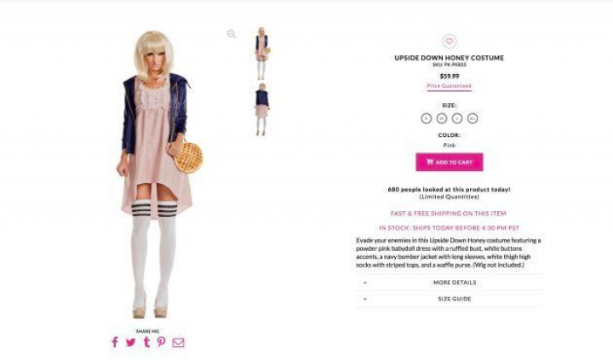Choose size XL circle
The width and height of the screenshot is (613, 360).
coord(473,118)
